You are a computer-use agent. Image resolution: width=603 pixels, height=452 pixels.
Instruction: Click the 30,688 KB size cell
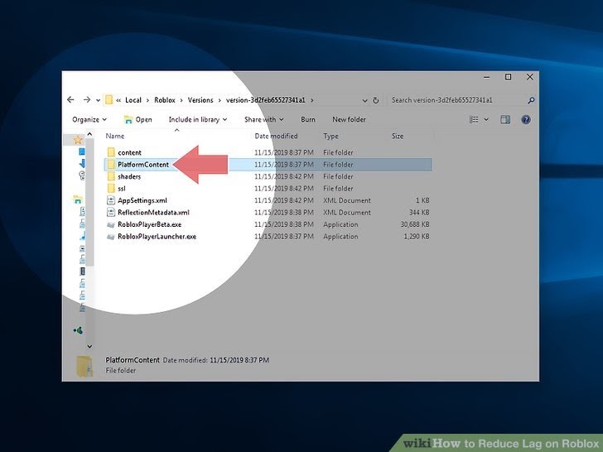[415, 224]
